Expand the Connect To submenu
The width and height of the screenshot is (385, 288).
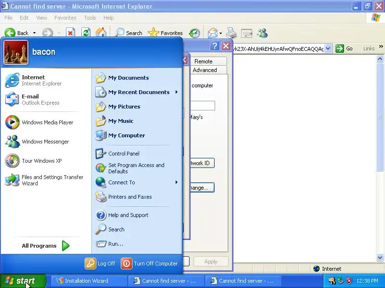177,182
